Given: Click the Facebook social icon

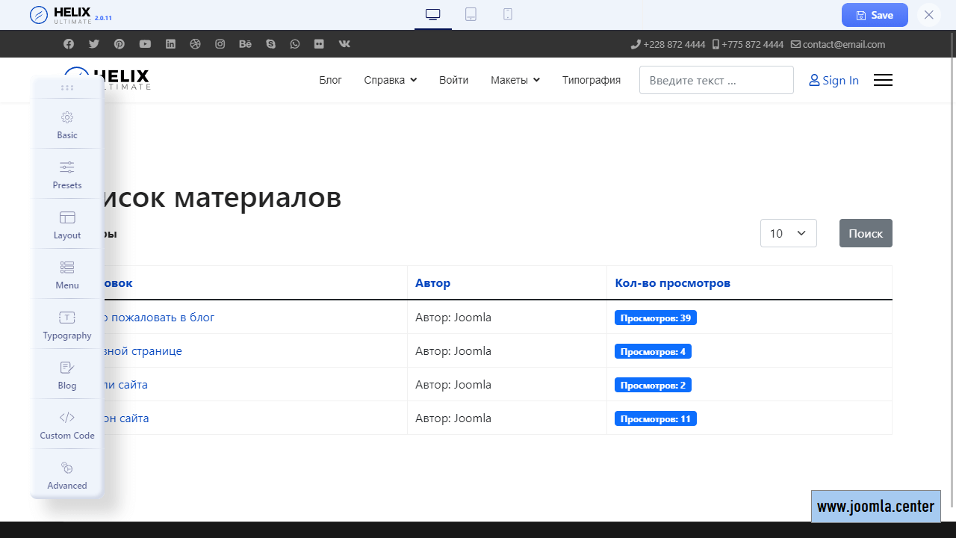Looking at the screenshot, I should [x=69, y=44].
